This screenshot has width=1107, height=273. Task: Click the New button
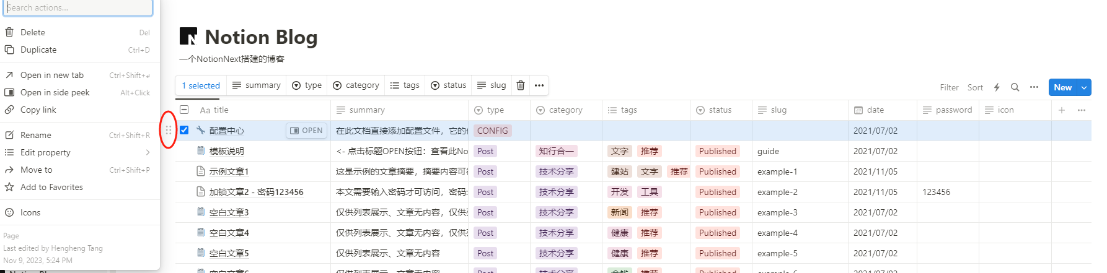click(x=1063, y=87)
